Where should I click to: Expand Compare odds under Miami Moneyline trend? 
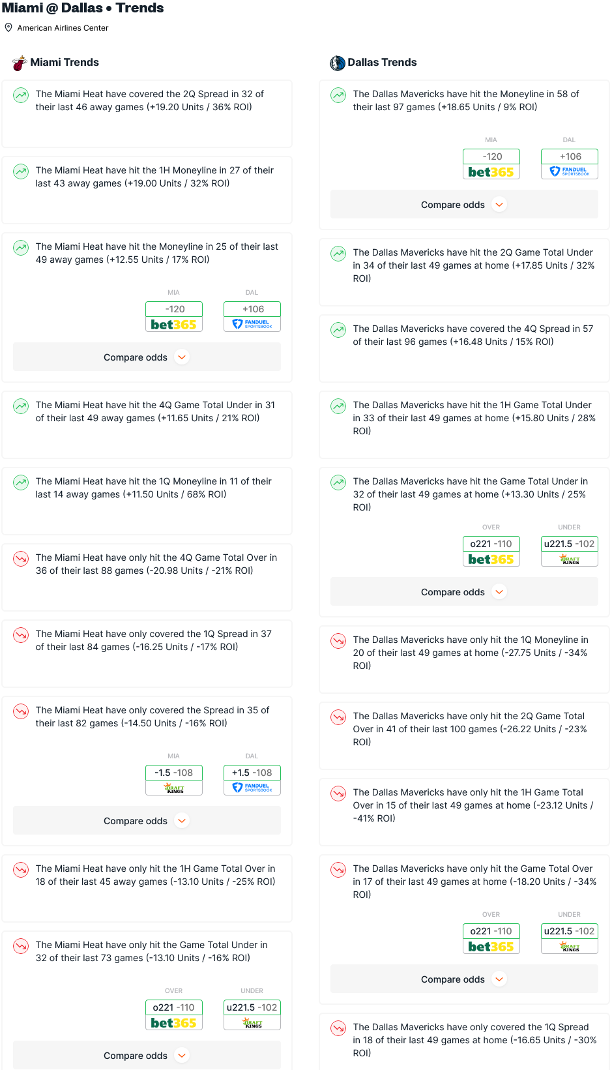click(147, 357)
